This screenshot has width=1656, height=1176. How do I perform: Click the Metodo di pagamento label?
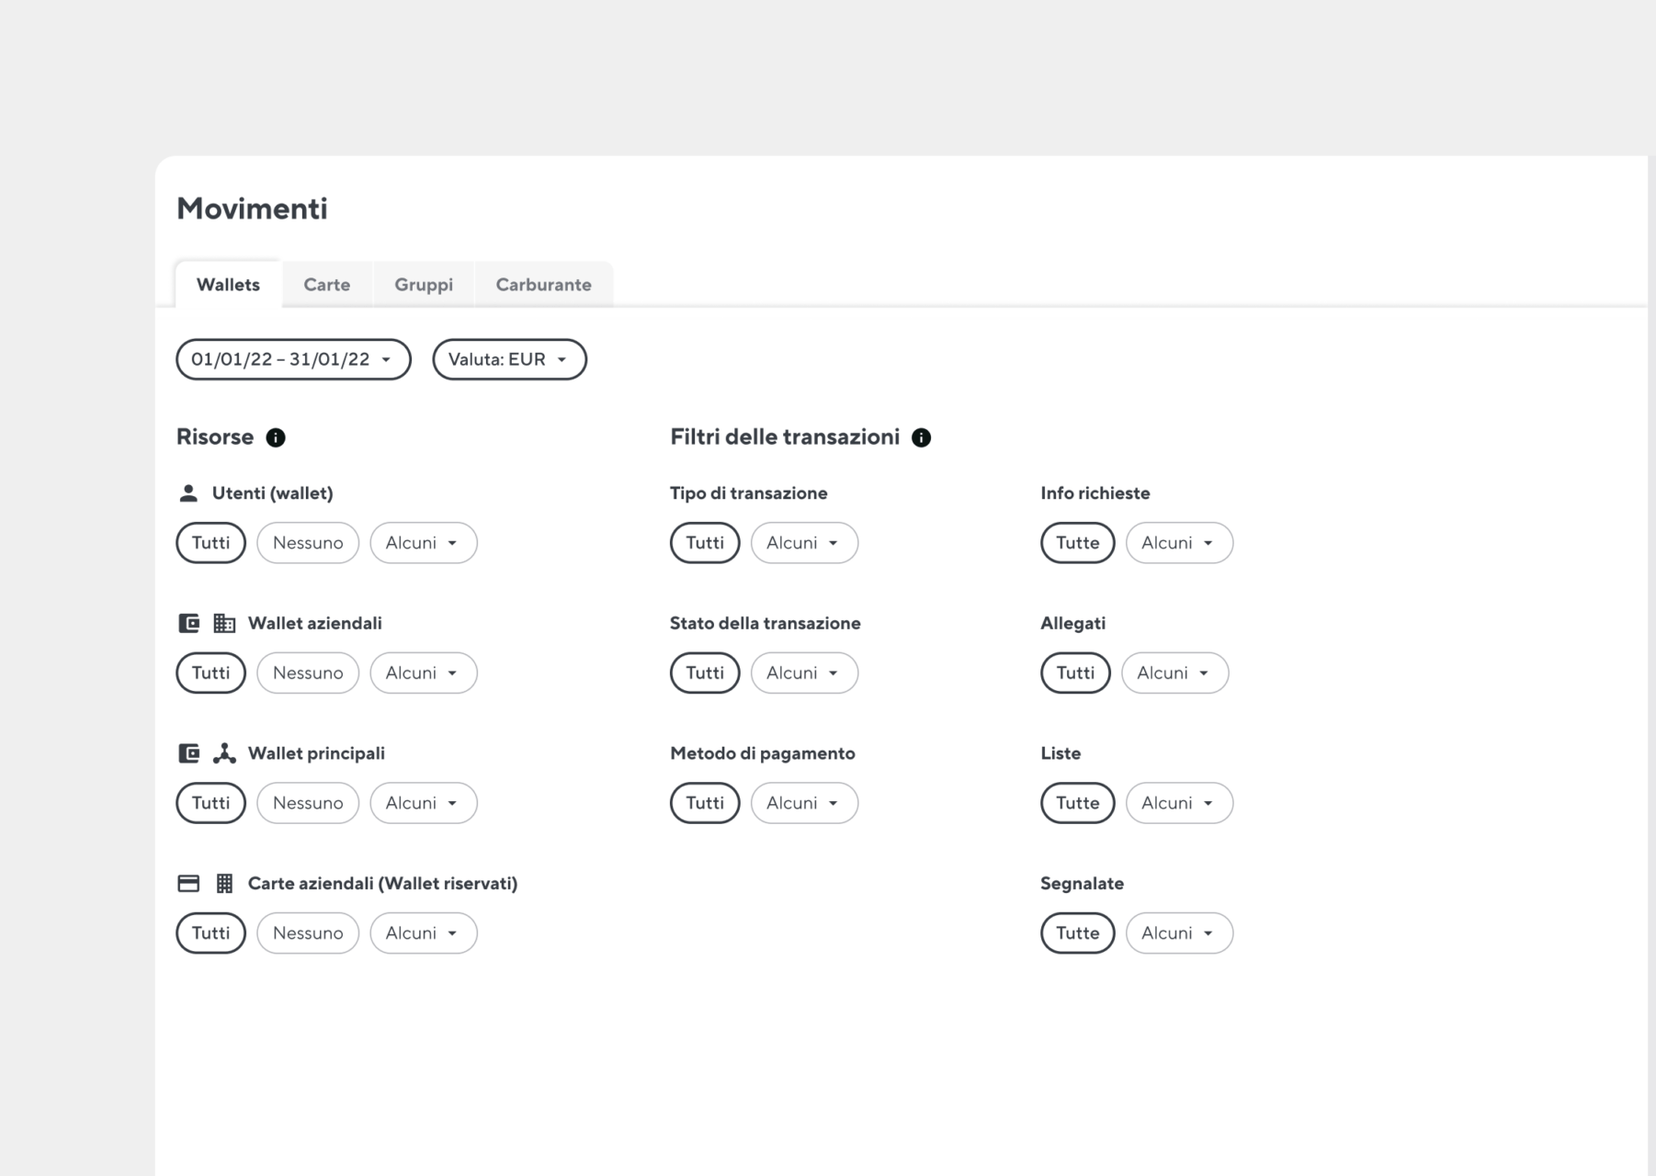pyautogui.click(x=763, y=753)
